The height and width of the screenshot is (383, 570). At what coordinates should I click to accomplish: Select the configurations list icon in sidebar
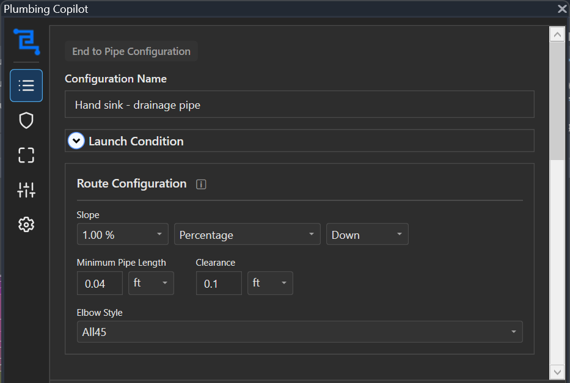(26, 86)
